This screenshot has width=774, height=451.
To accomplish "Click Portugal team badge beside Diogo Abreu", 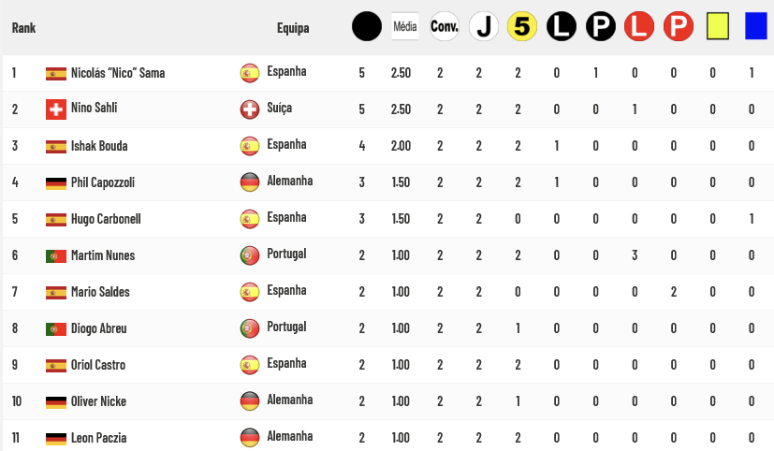I will [250, 328].
